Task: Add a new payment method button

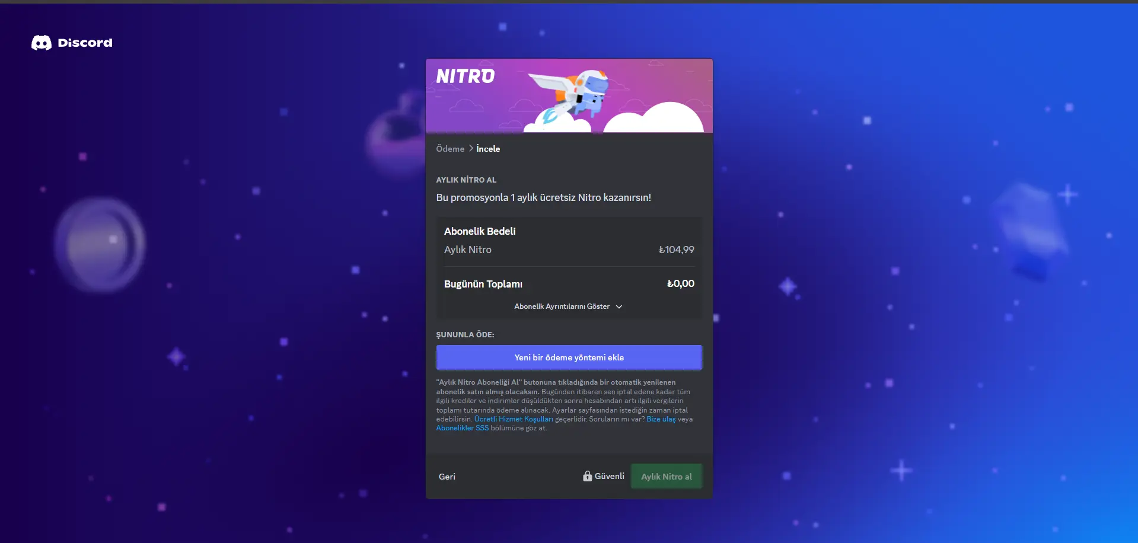Action: [569, 357]
